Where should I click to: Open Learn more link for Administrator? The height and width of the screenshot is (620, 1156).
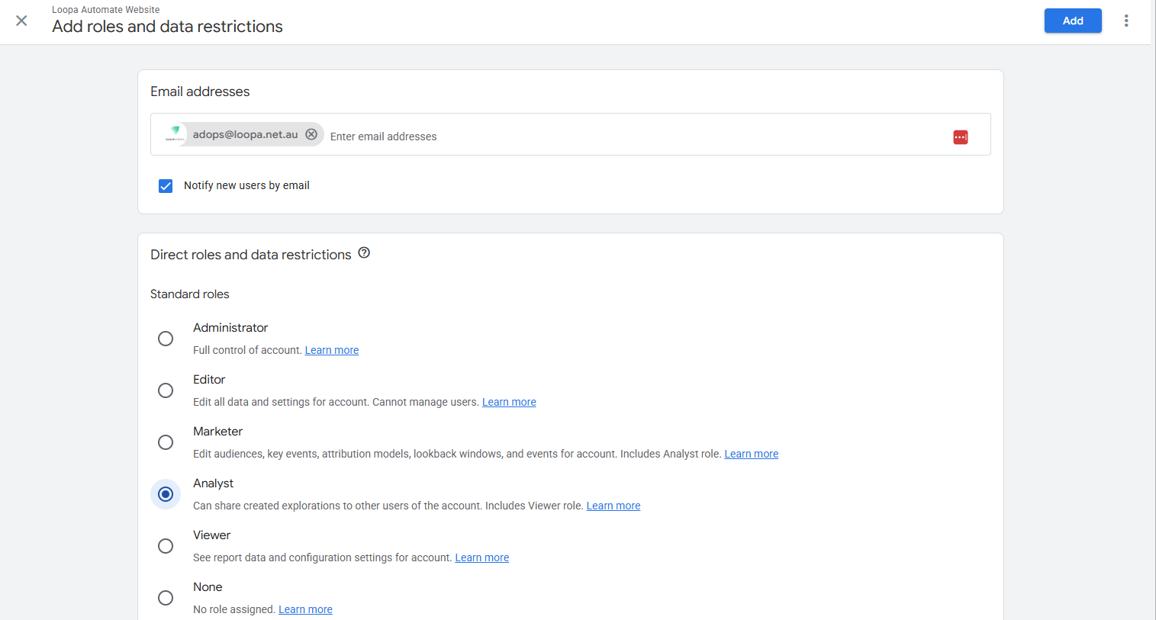[332, 350]
